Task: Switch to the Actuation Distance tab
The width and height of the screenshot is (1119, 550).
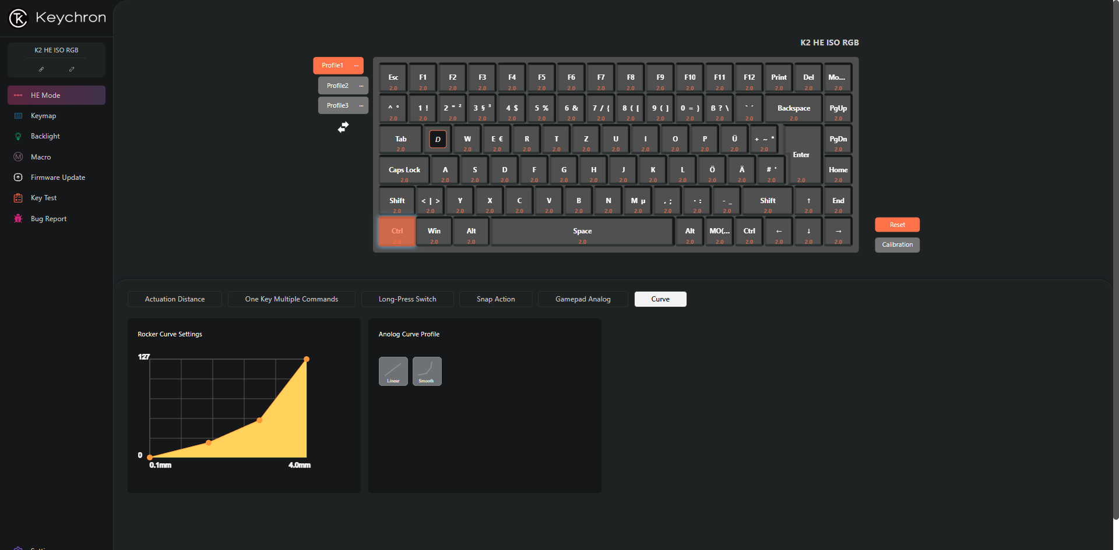Action: coord(175,299)
